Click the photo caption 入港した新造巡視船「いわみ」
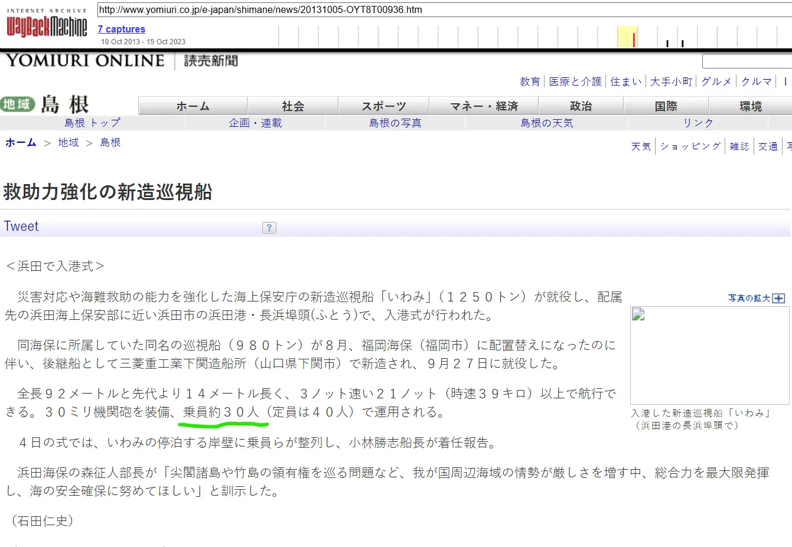The height and width of the screenshot is (547, 792). (x=702, y=413)
